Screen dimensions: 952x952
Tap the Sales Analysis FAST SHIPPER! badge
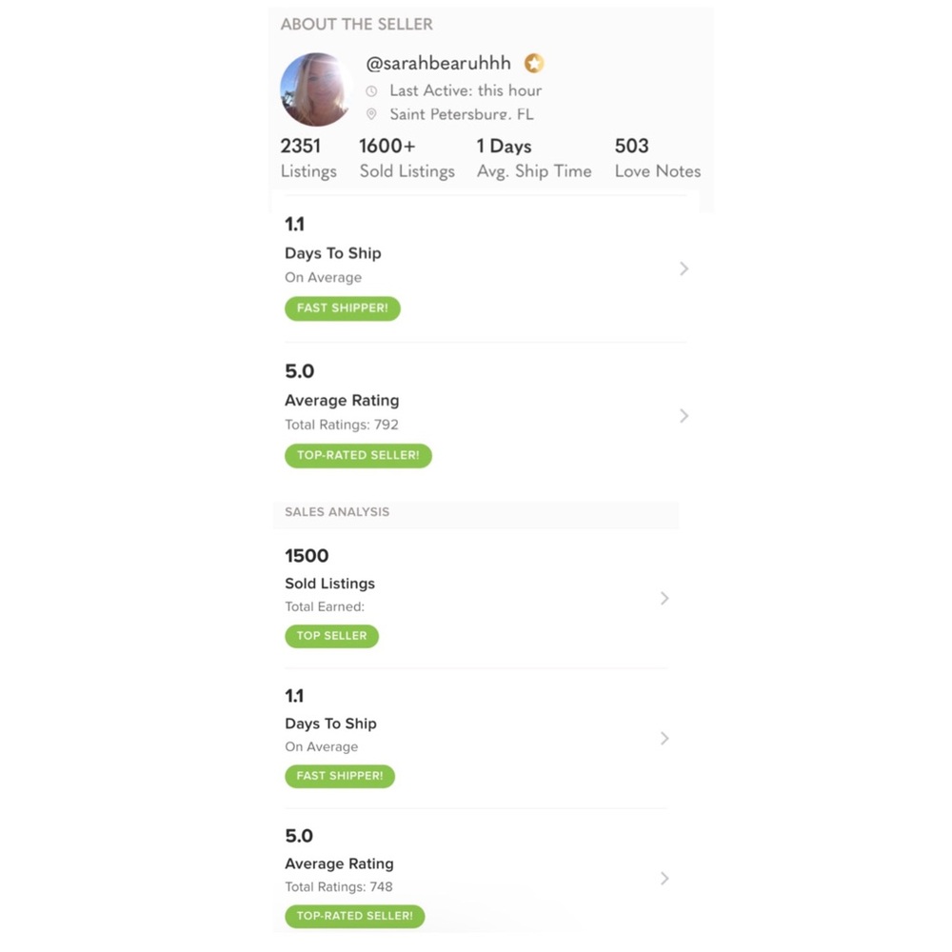tap(340, 776)
